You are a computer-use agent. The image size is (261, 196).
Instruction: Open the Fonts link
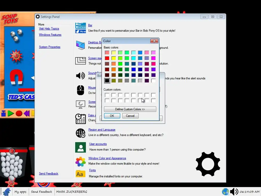click(92, 170)
